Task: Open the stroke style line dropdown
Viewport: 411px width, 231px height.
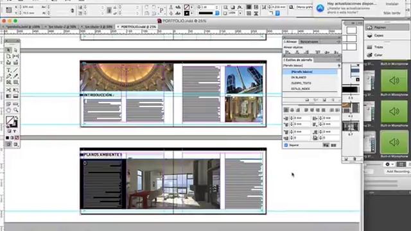Action: (x=217, y=13)
